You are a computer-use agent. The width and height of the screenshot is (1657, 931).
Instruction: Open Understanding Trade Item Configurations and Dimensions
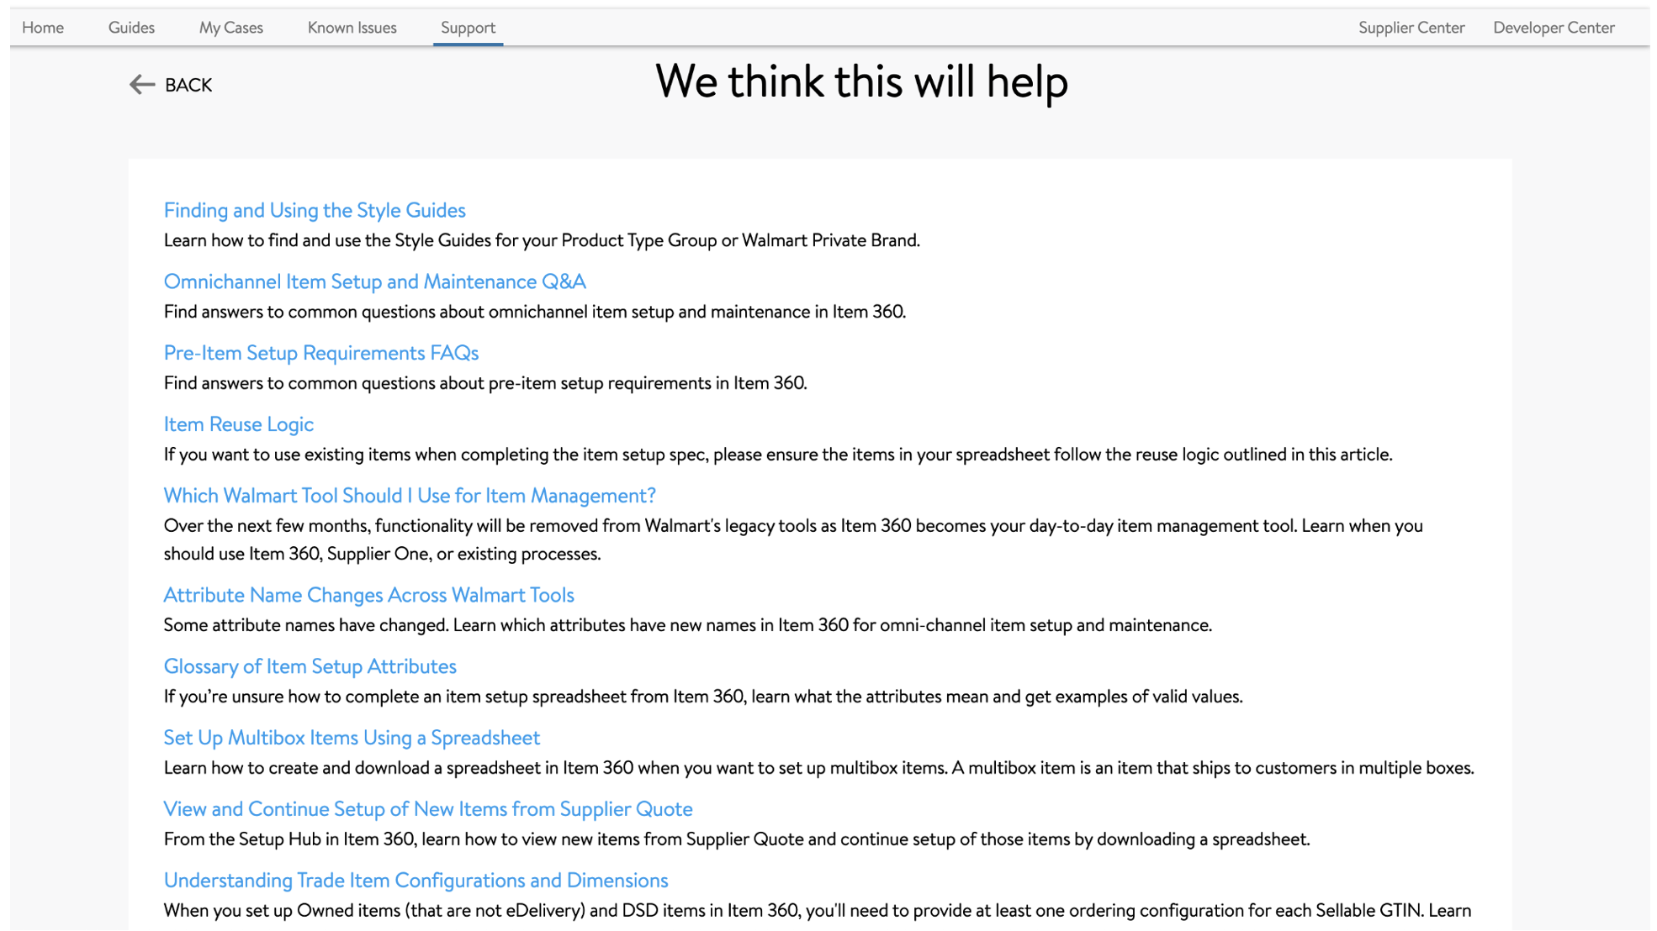416,881
